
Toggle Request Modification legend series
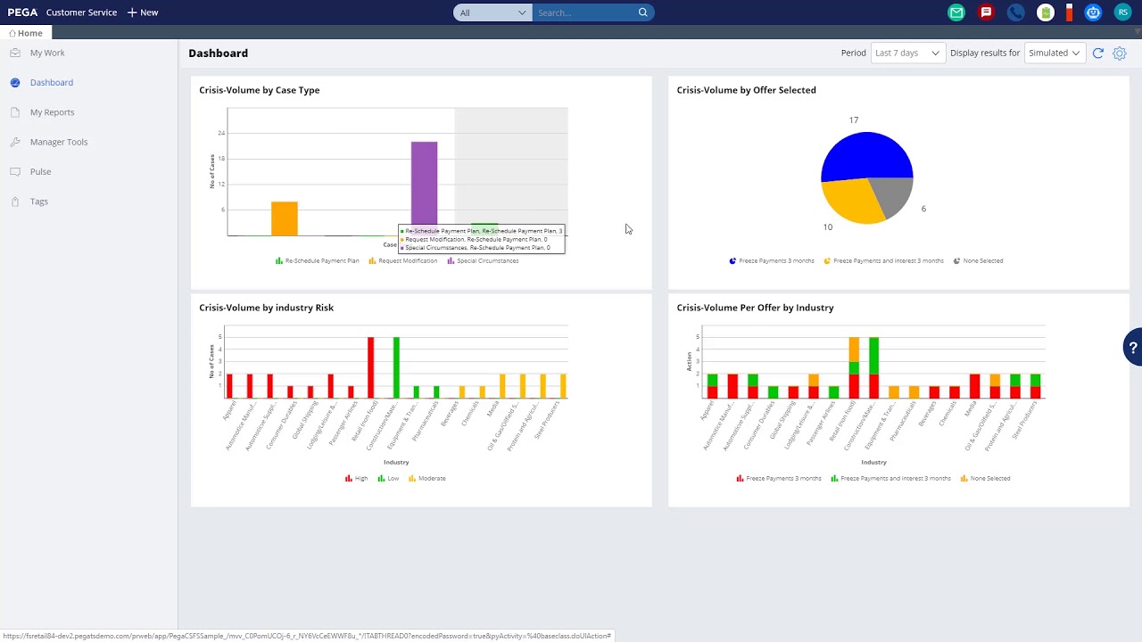(x=403, y=260)
